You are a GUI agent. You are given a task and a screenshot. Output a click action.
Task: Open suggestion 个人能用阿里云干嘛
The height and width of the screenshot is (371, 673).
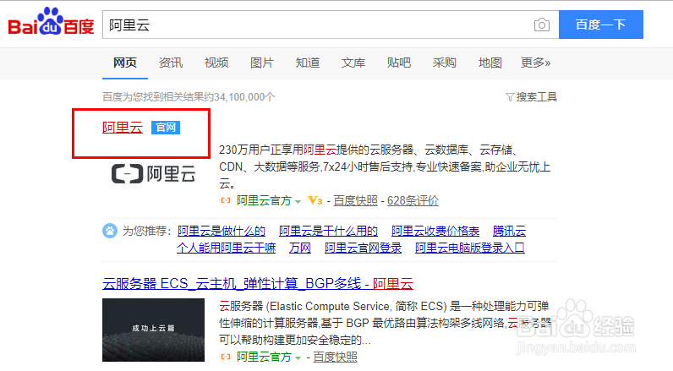point(227,248)
